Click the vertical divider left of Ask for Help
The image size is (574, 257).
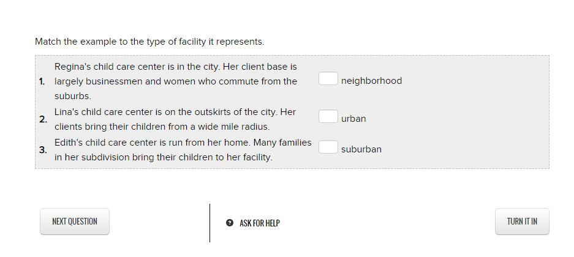click(x=210, y=223)
